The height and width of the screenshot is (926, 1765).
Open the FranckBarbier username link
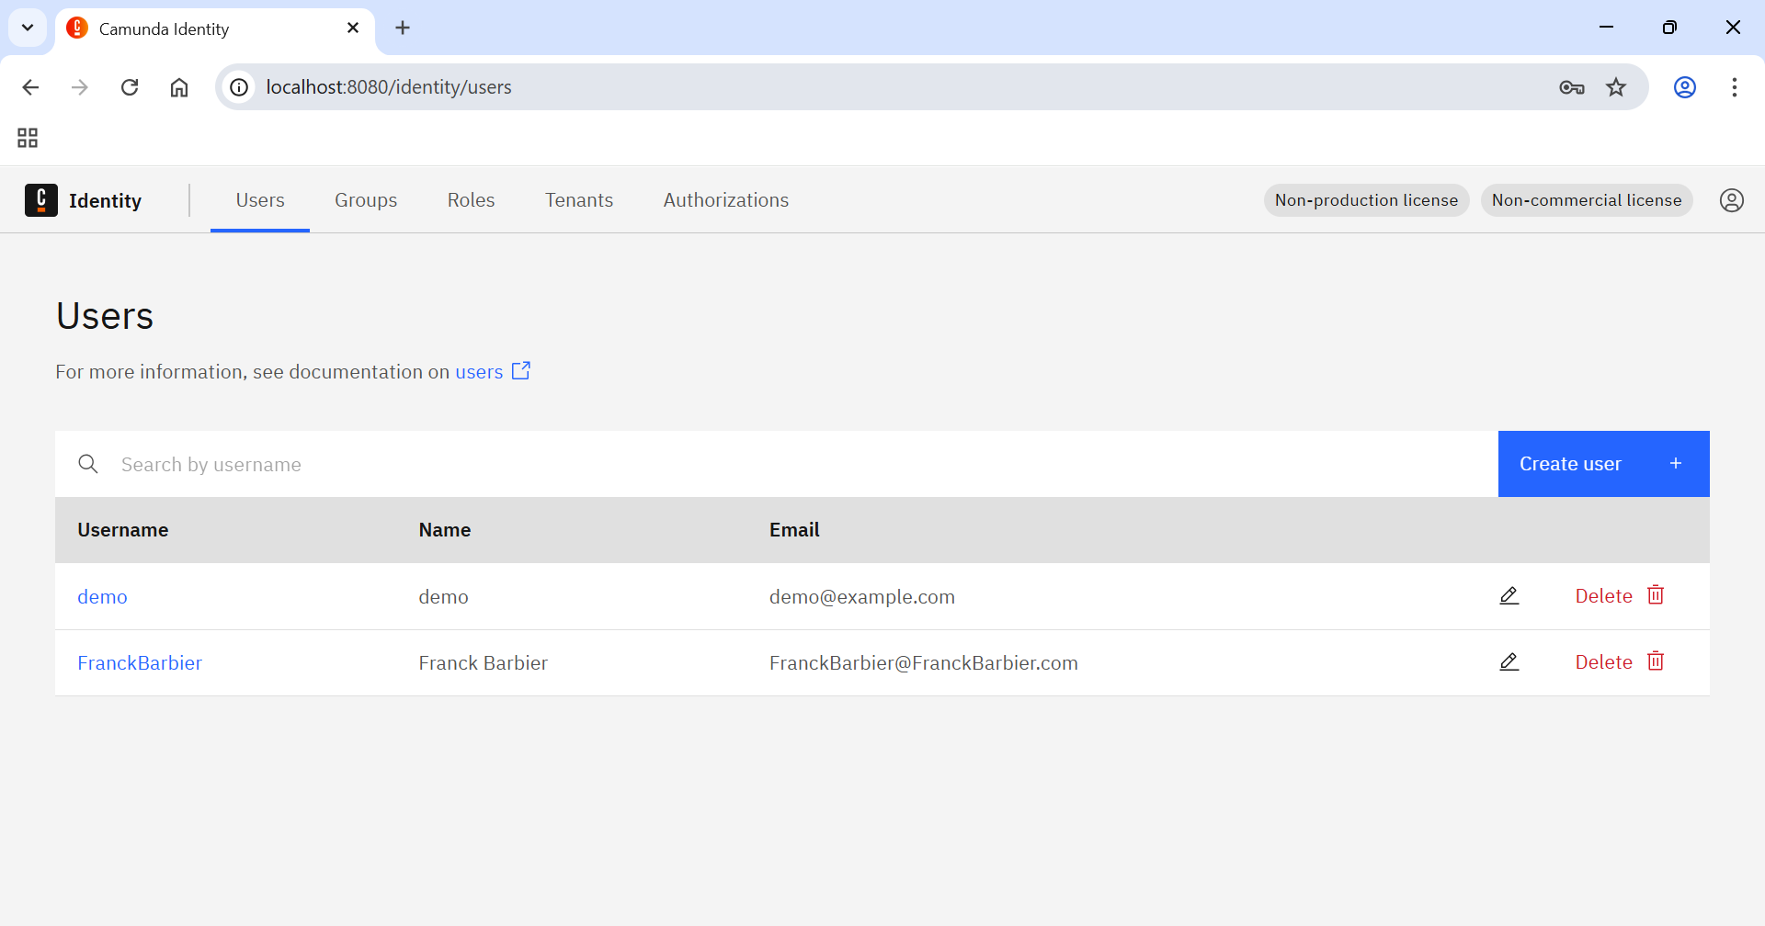pyautogui.click(x=140, y=663)
